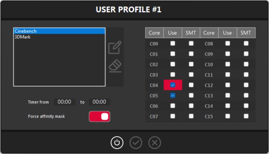269x154 pixels.
Task: Click the checkmark confirm icon
Action: [136, 143]
